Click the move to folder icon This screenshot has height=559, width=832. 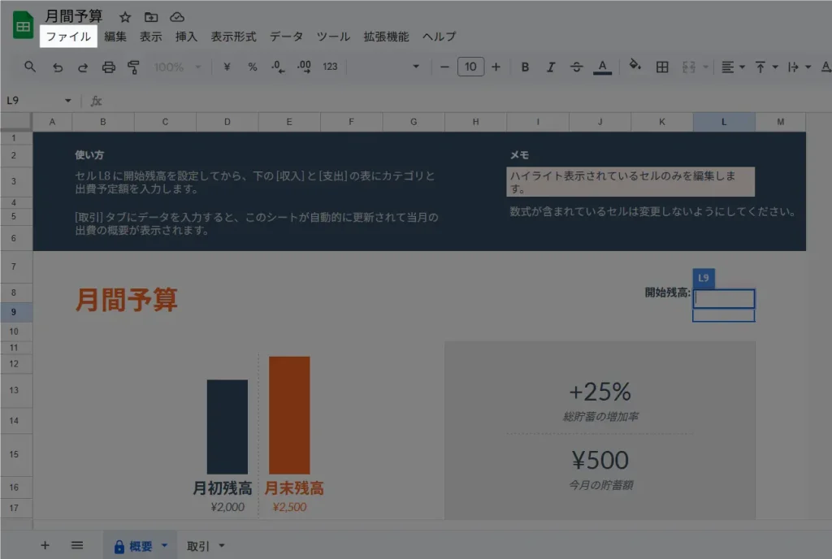[151, 18]
